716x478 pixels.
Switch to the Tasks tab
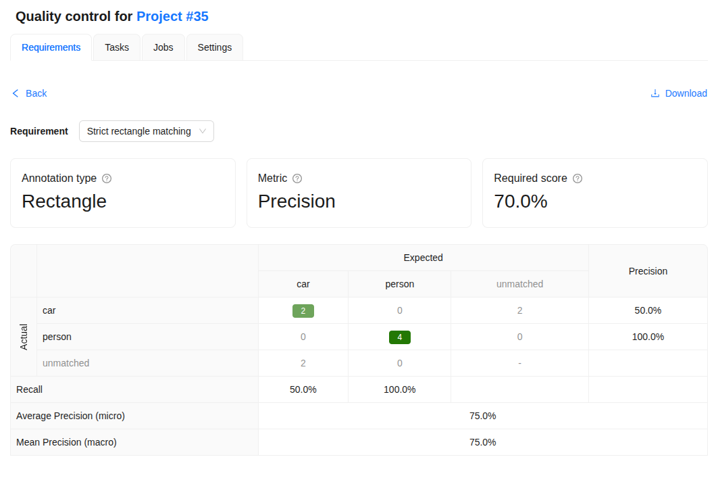tap(117, 47)
